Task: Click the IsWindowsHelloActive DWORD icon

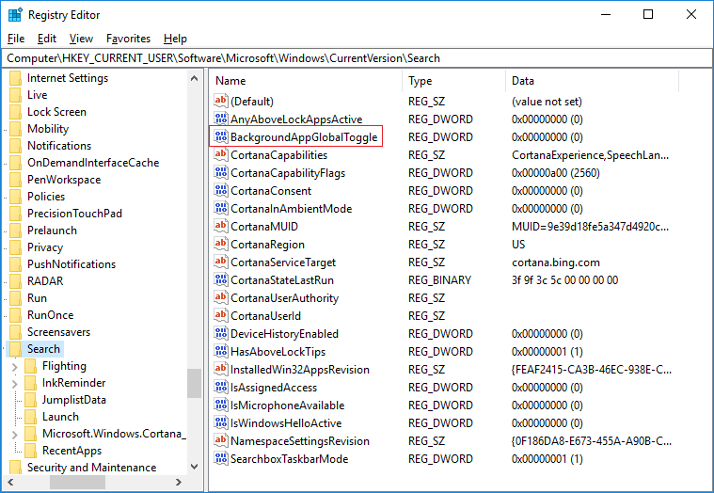Action: [221, 422]
